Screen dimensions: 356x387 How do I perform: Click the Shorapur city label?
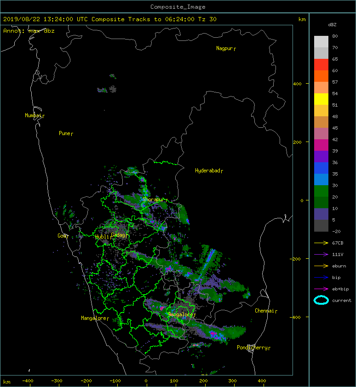(153, 199)
